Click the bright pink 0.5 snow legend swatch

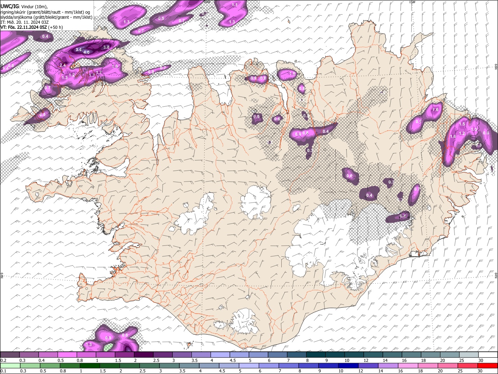click(67, 355)
